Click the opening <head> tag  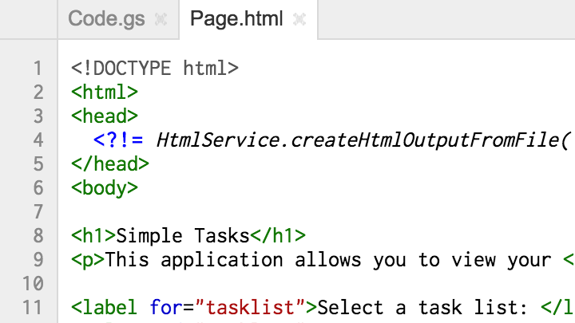[105, 116]
